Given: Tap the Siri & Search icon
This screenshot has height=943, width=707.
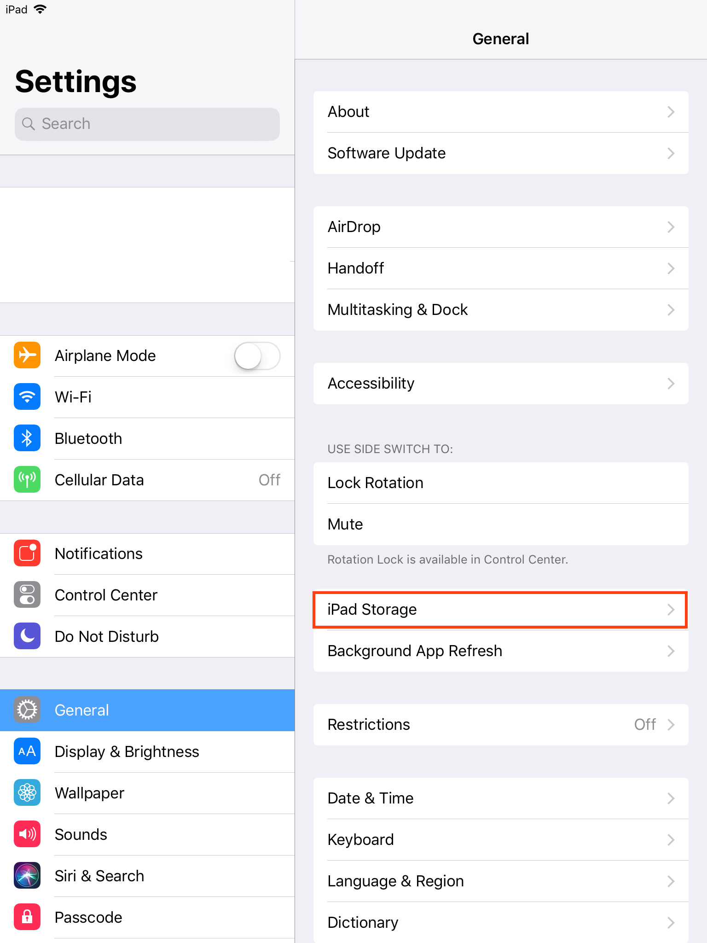Looking at the screenshot, I should tap(27, 876).
